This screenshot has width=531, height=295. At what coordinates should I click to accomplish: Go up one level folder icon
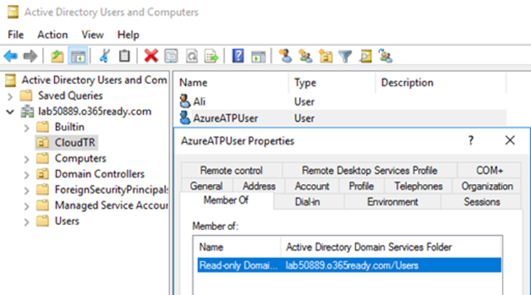tap(57, 56)
